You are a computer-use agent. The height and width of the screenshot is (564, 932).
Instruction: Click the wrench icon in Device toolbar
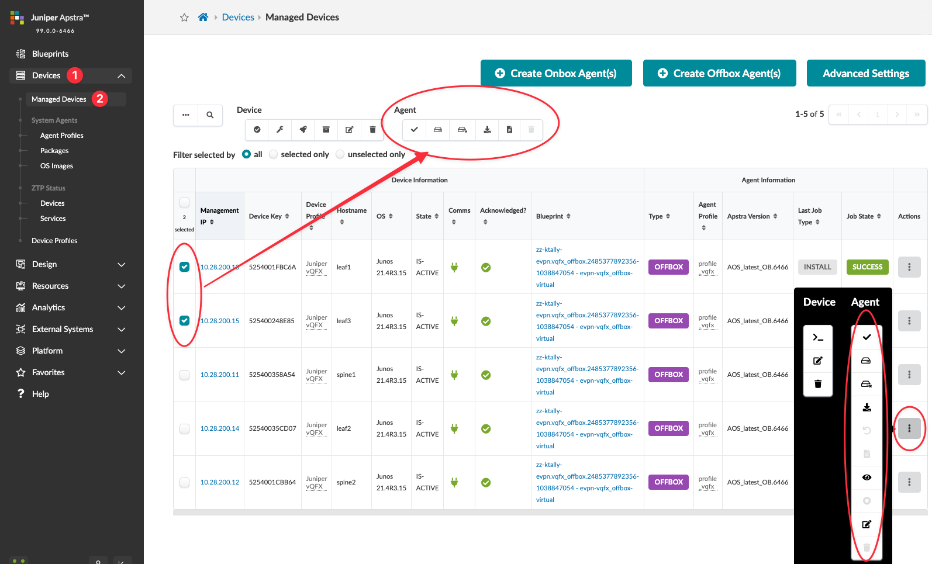pos(280,130)
